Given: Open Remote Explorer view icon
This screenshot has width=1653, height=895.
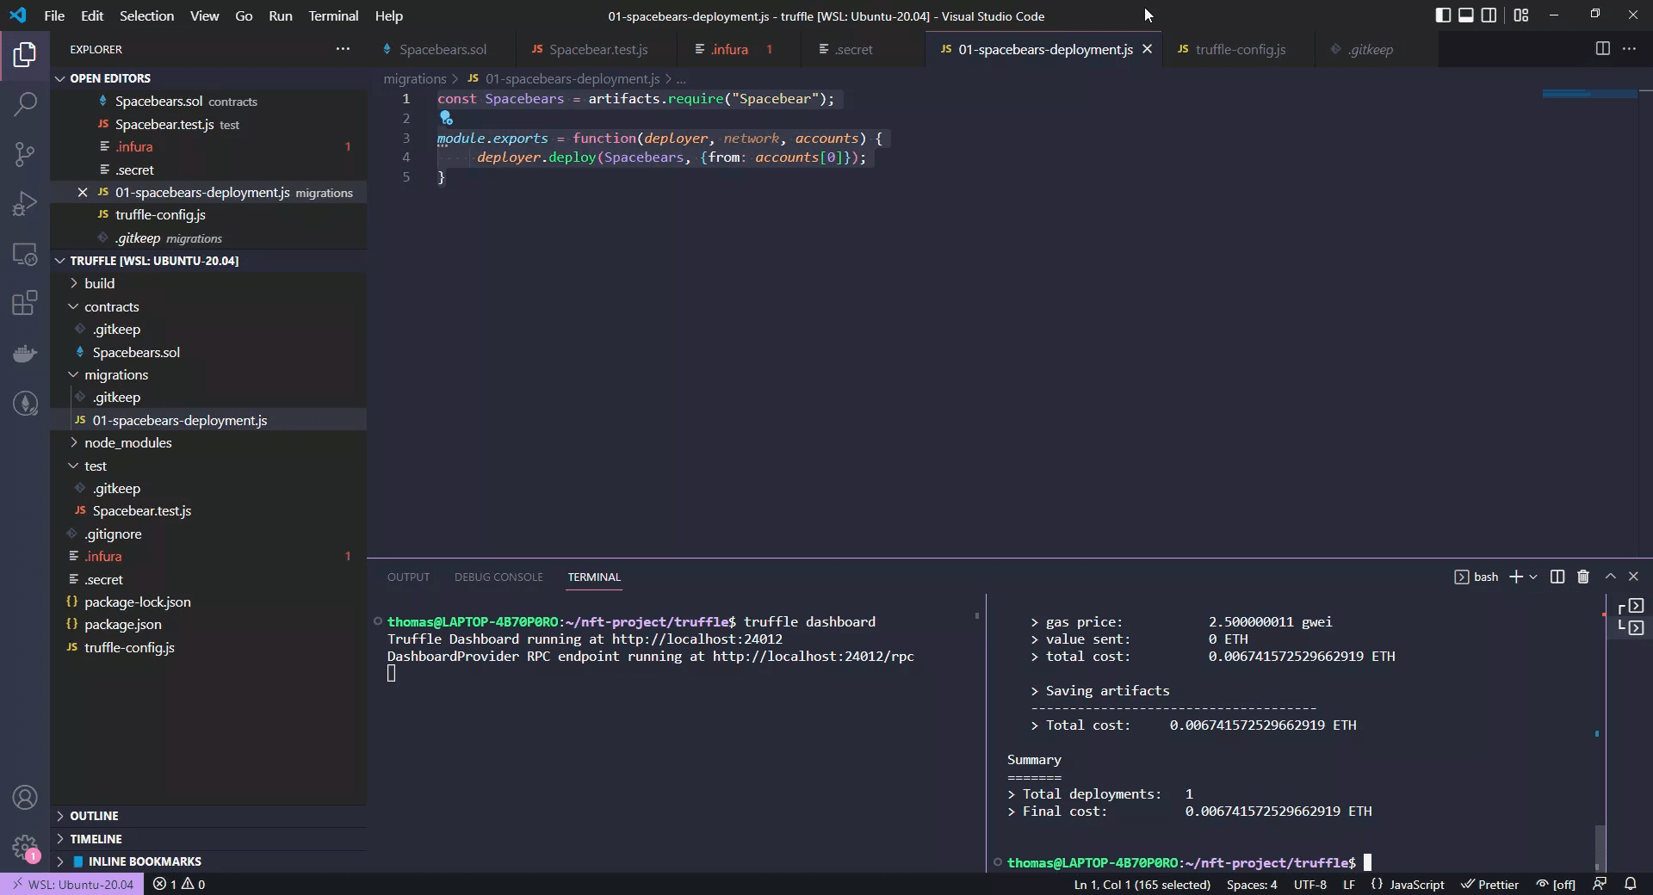Looking at the screenshot, I should click(25, 254).
